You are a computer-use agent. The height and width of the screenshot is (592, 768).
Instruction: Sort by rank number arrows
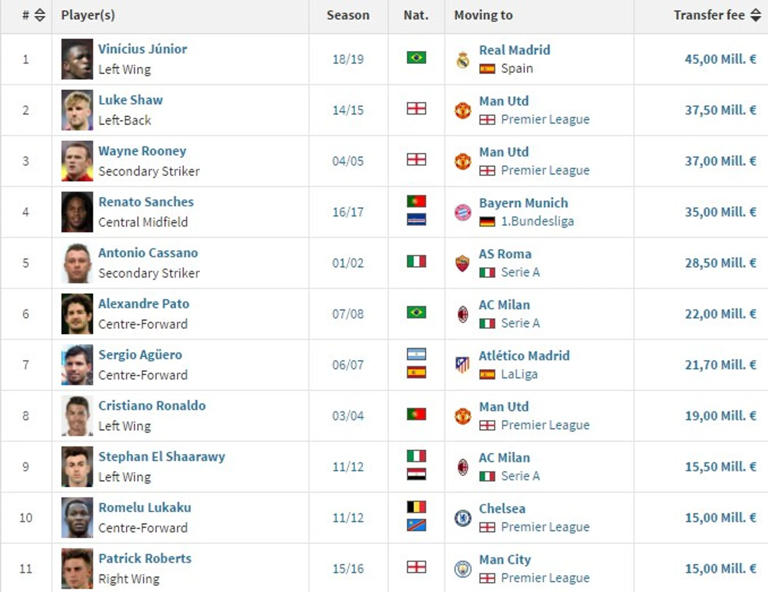pos(40,15)
